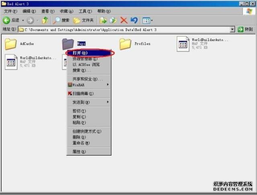This screenshot has height=195, width=257.
Task: Minimize the Red Alert 3 window
Action: 241,4
